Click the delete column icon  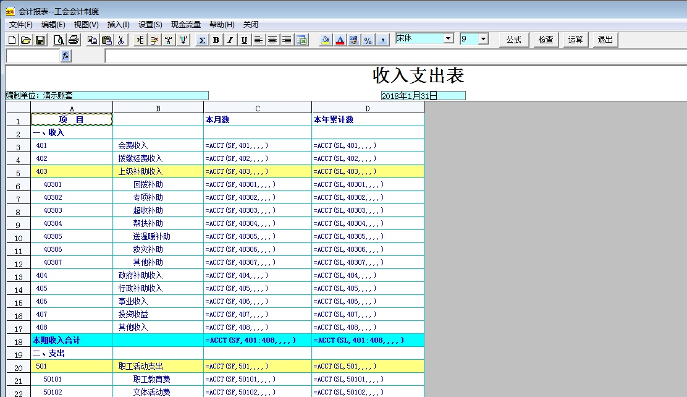169,40
